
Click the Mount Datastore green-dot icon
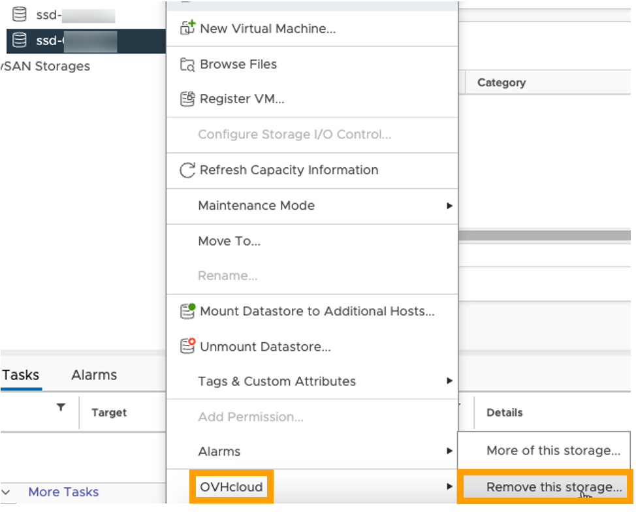pos(188,311)
